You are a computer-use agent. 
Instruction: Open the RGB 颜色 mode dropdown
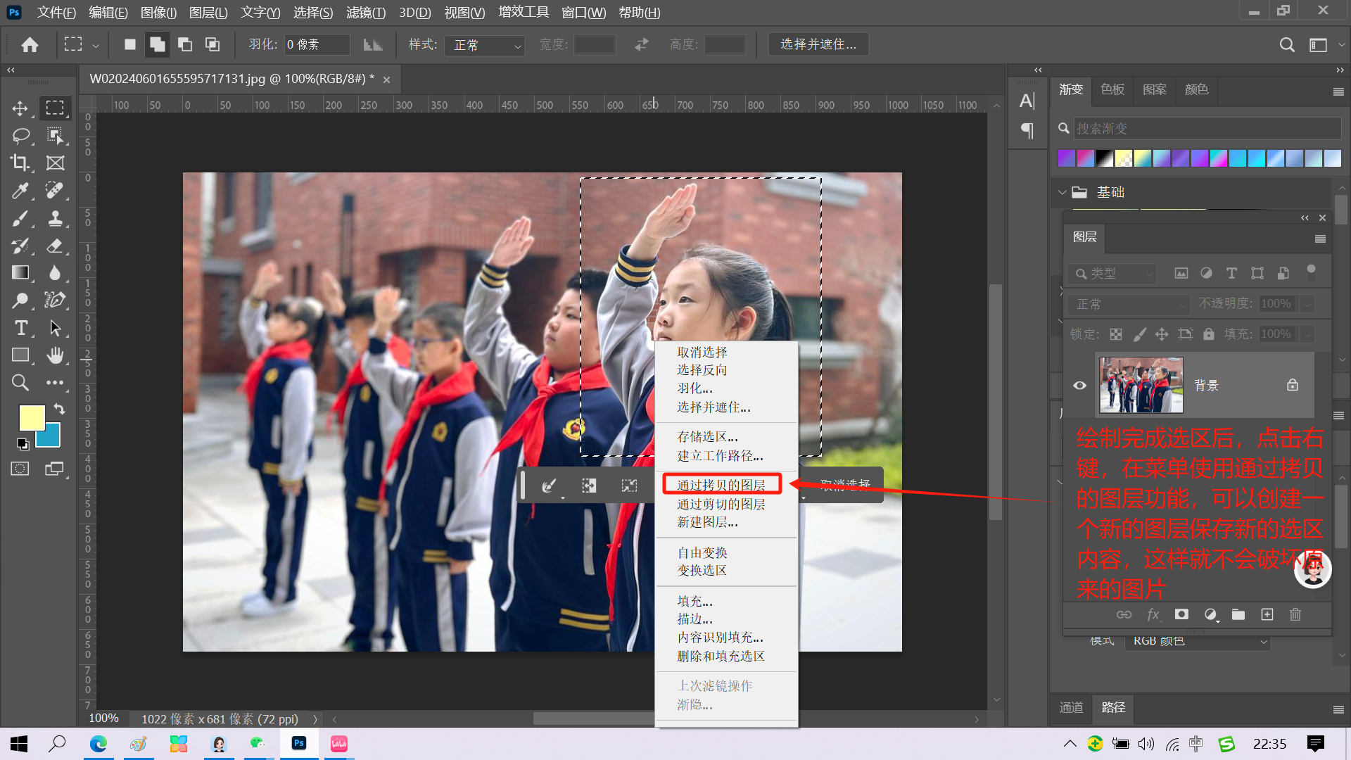click(x=1198, y=641)
